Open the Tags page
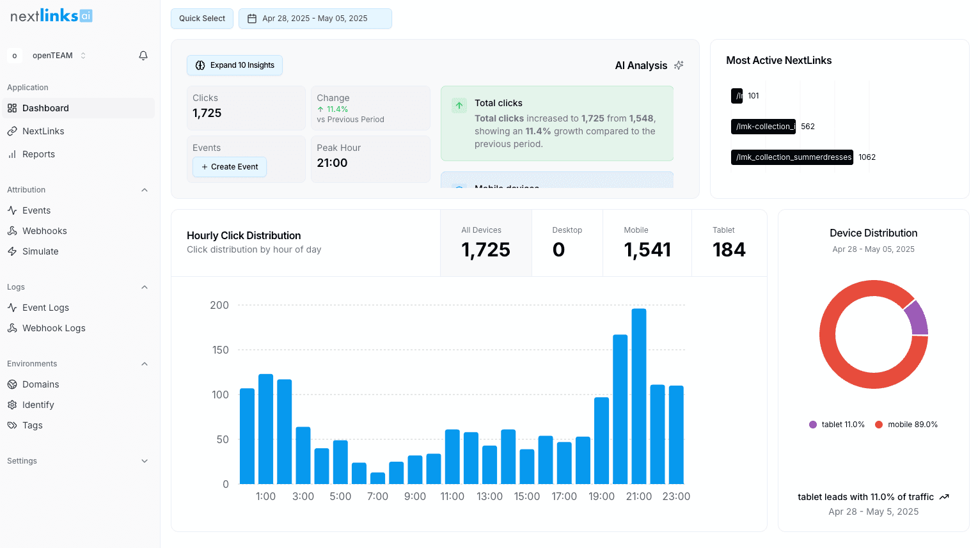 33,425
